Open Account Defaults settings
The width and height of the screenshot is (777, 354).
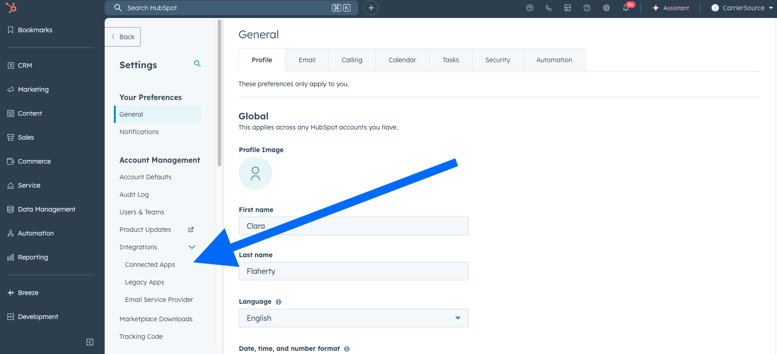click(x=145, y=177)
